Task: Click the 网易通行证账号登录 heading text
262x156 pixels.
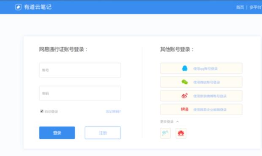Action: pyautogui.click(x=63, y=49)
